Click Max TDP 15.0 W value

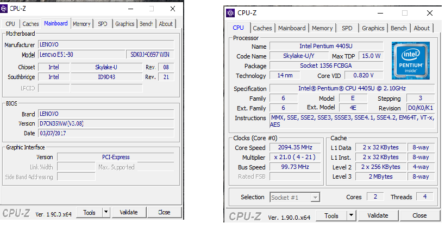pyautogui.click(x=371, y=56)
